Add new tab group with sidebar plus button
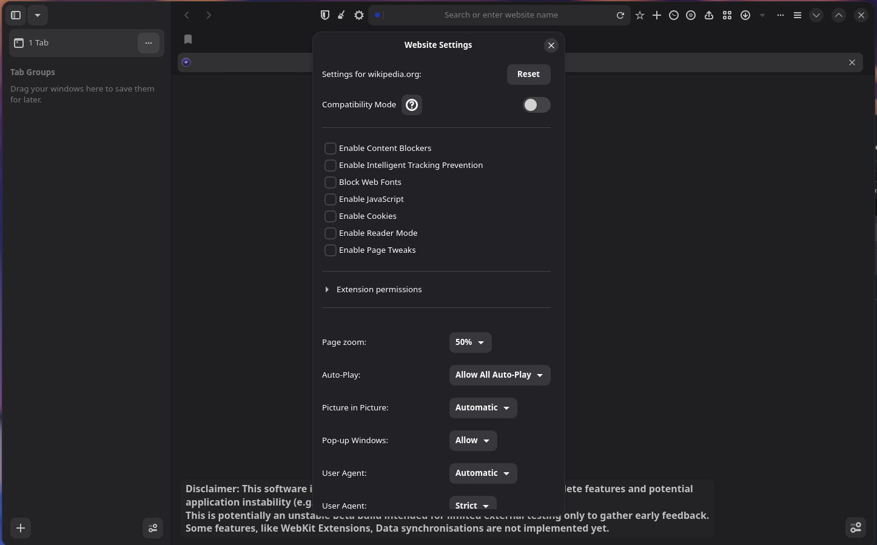This screenshot has height=545, width=877. pyautogui.click(x=21, y=528)
